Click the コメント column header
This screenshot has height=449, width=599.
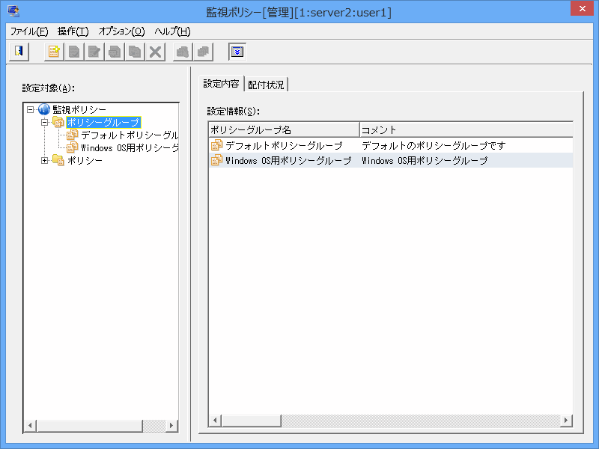[464, 129]
